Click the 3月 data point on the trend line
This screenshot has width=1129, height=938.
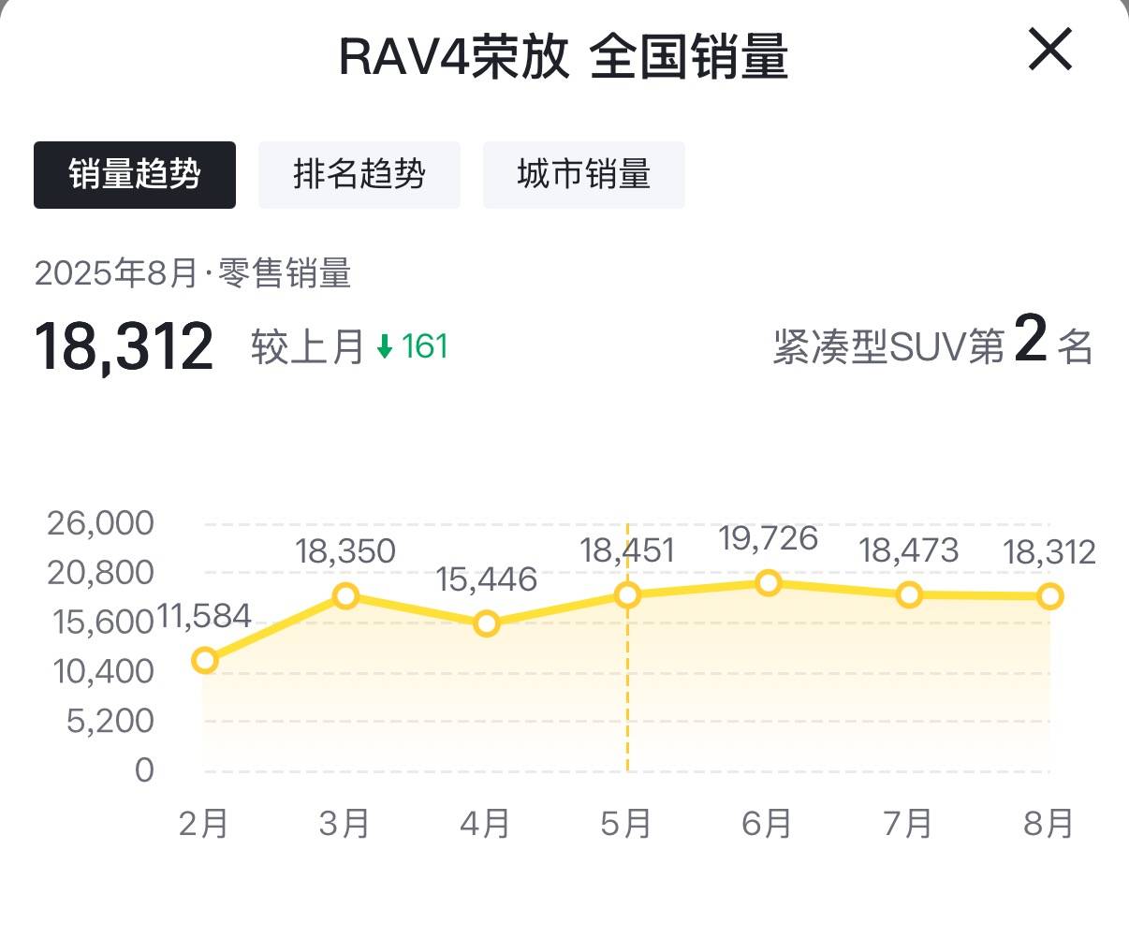pos(345,595)
